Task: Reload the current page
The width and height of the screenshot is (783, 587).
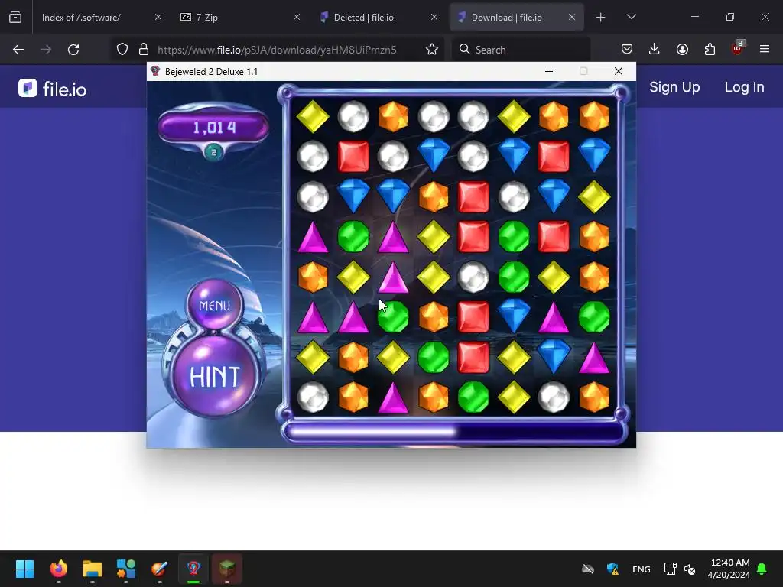Action: click(x=73, y=50)
